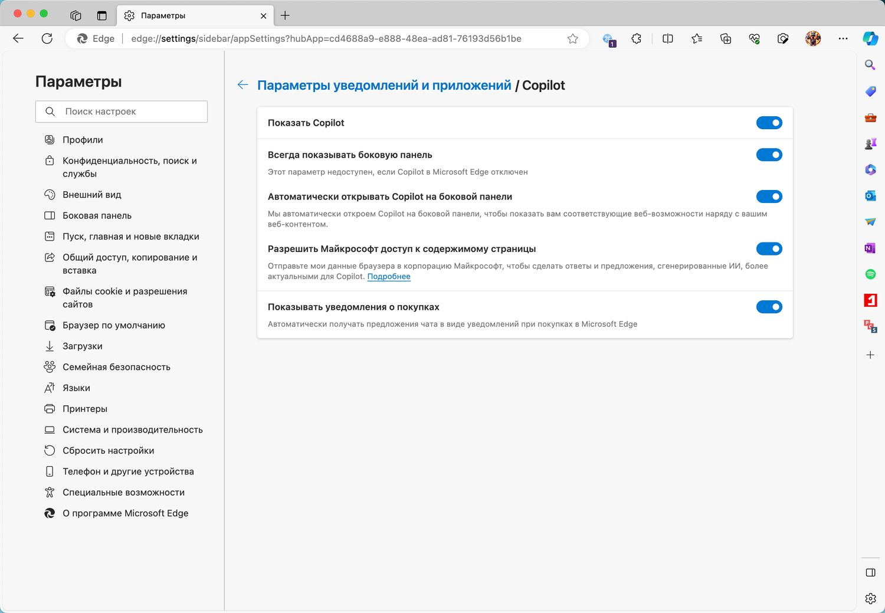Open OneNote in the sidebar
This screenshot has width=885, height=613.
point(870,248)
